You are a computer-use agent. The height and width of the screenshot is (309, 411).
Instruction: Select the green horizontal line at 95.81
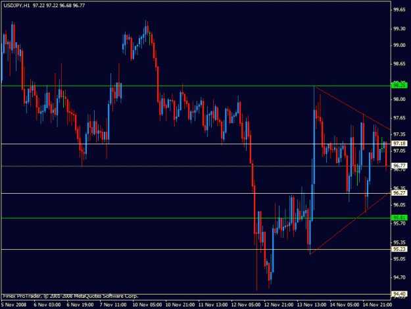(196, 218)
